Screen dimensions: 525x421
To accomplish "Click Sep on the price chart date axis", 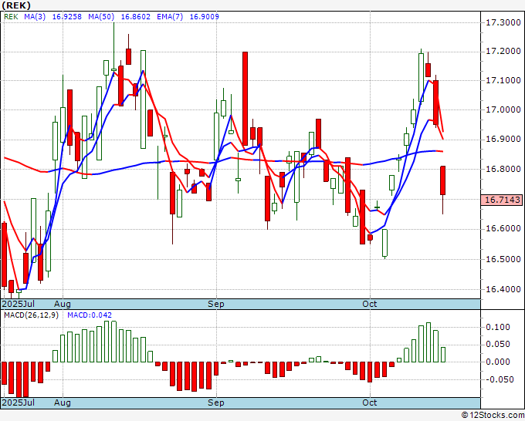I will pyautogui.click(x=216, y=304).
